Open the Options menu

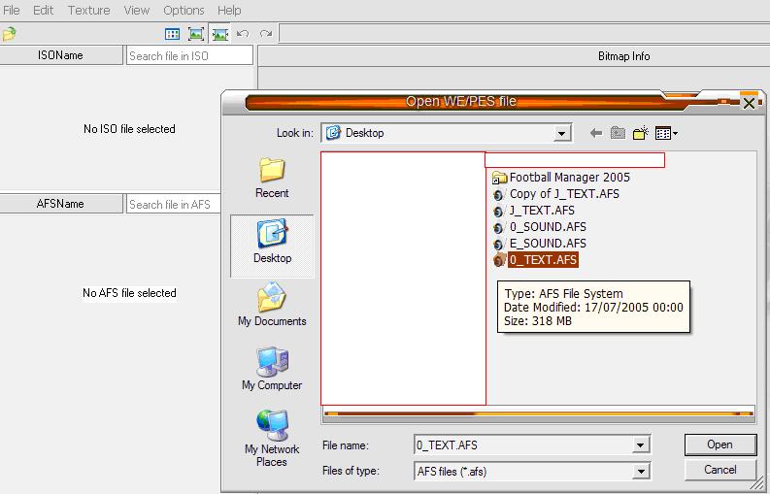(184, 10)
